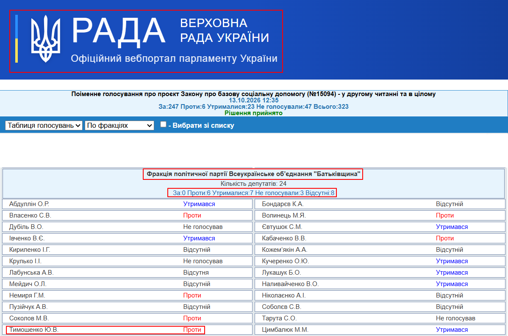Click Крулько's vote 'Не голосував'
This screenshot has height=336, width=508.
203,261
